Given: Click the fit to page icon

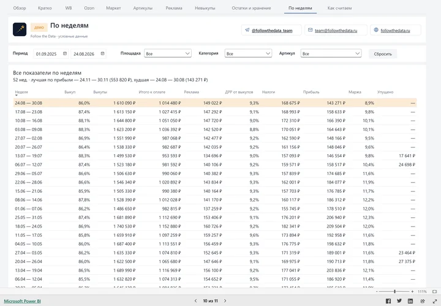Looking at the screenshot, I should point(434,292).
